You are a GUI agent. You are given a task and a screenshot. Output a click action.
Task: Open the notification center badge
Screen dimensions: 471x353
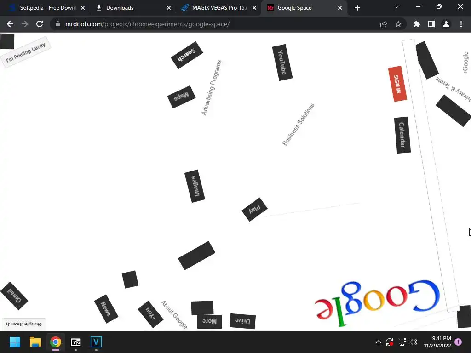tap(458, 342)
